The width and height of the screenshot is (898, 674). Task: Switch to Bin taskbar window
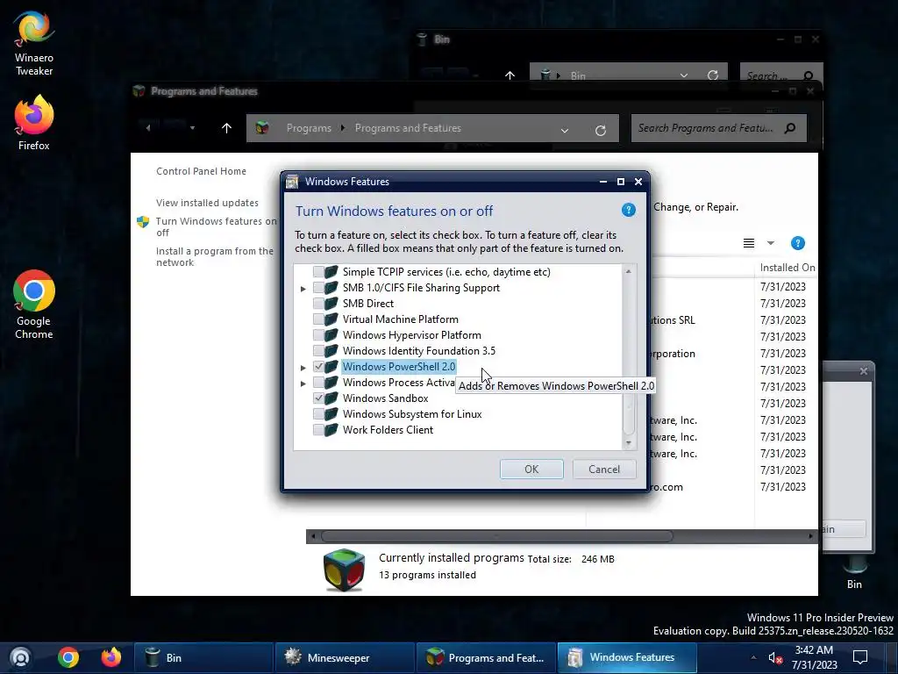pyautogui.click(x=203, y=657)
